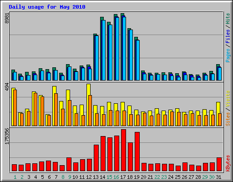Click the 'Daily usage for May 2010' title
This screenshot has height=182, width=233.
tap(47, 7)
